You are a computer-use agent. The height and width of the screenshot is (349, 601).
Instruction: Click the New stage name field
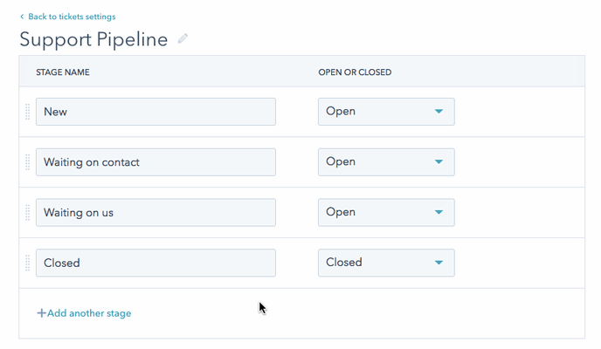(155, 112)
